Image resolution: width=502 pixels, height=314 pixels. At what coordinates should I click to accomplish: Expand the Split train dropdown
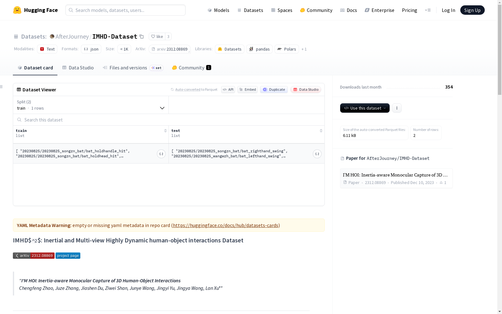point(91,105)
